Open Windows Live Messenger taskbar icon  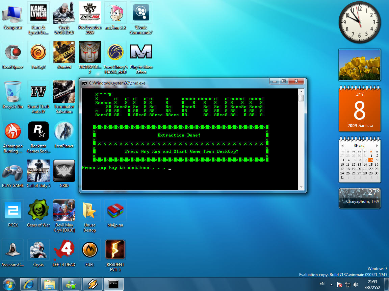(x=71, y=285)
